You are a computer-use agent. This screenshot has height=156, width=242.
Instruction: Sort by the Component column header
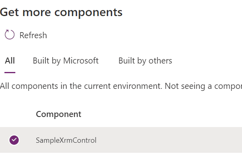(x=58, y=114)
